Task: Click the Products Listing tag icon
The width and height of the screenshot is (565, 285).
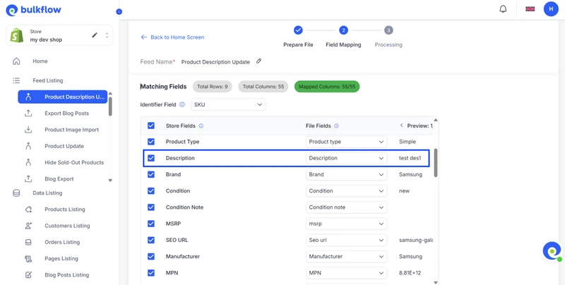Action: click(28, 210)
